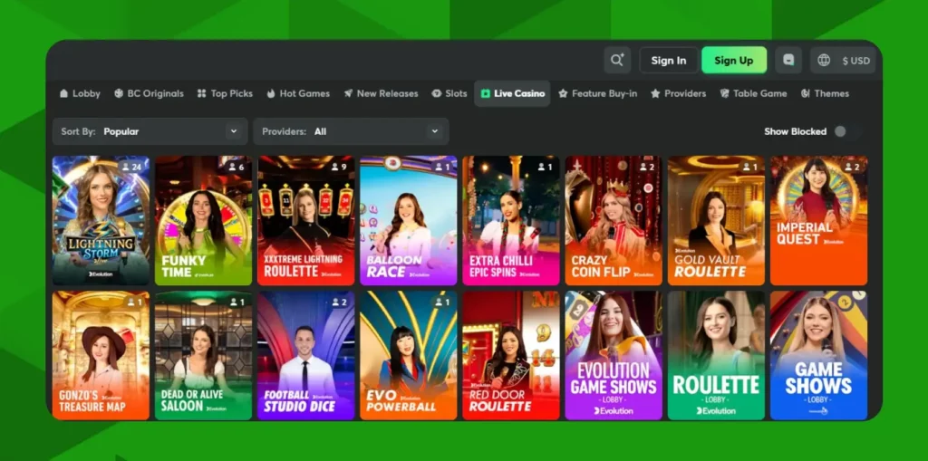Open Extra Chilli Epic Spins card
928x461 pixels.
click(x=511, y=221)
